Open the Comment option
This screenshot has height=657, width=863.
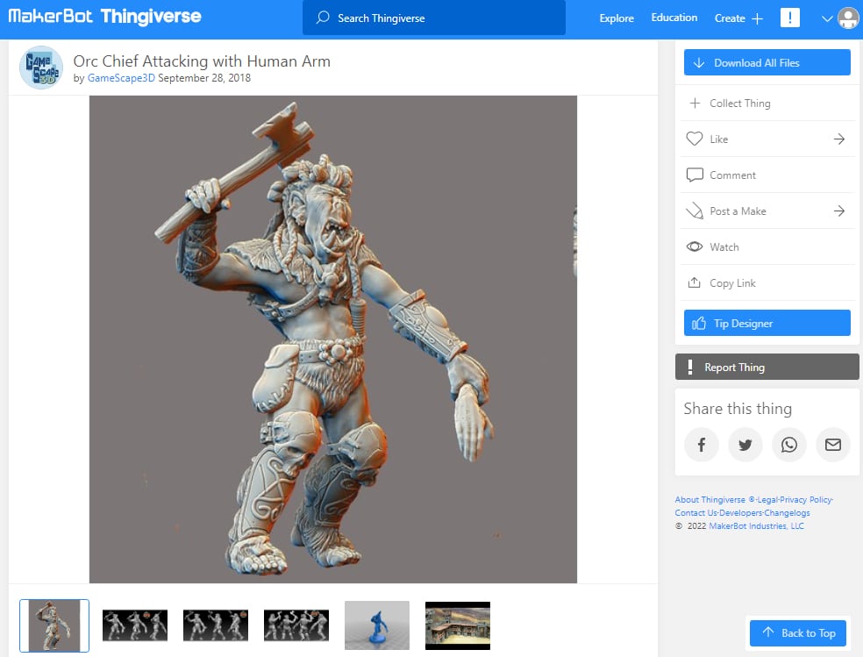pos(767,175)
